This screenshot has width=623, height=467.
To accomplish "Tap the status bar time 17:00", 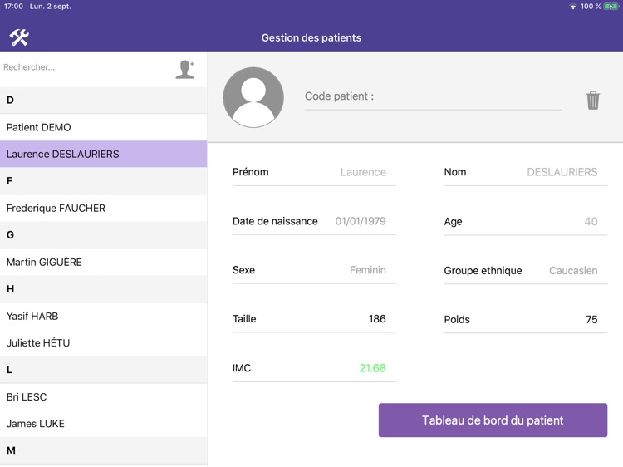I will coord(13,7).
